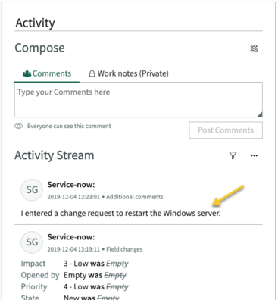
Task: Click the timestamp 2019-12-04 13:19:11
Action: pyautogui.click(x=73, y=249)
